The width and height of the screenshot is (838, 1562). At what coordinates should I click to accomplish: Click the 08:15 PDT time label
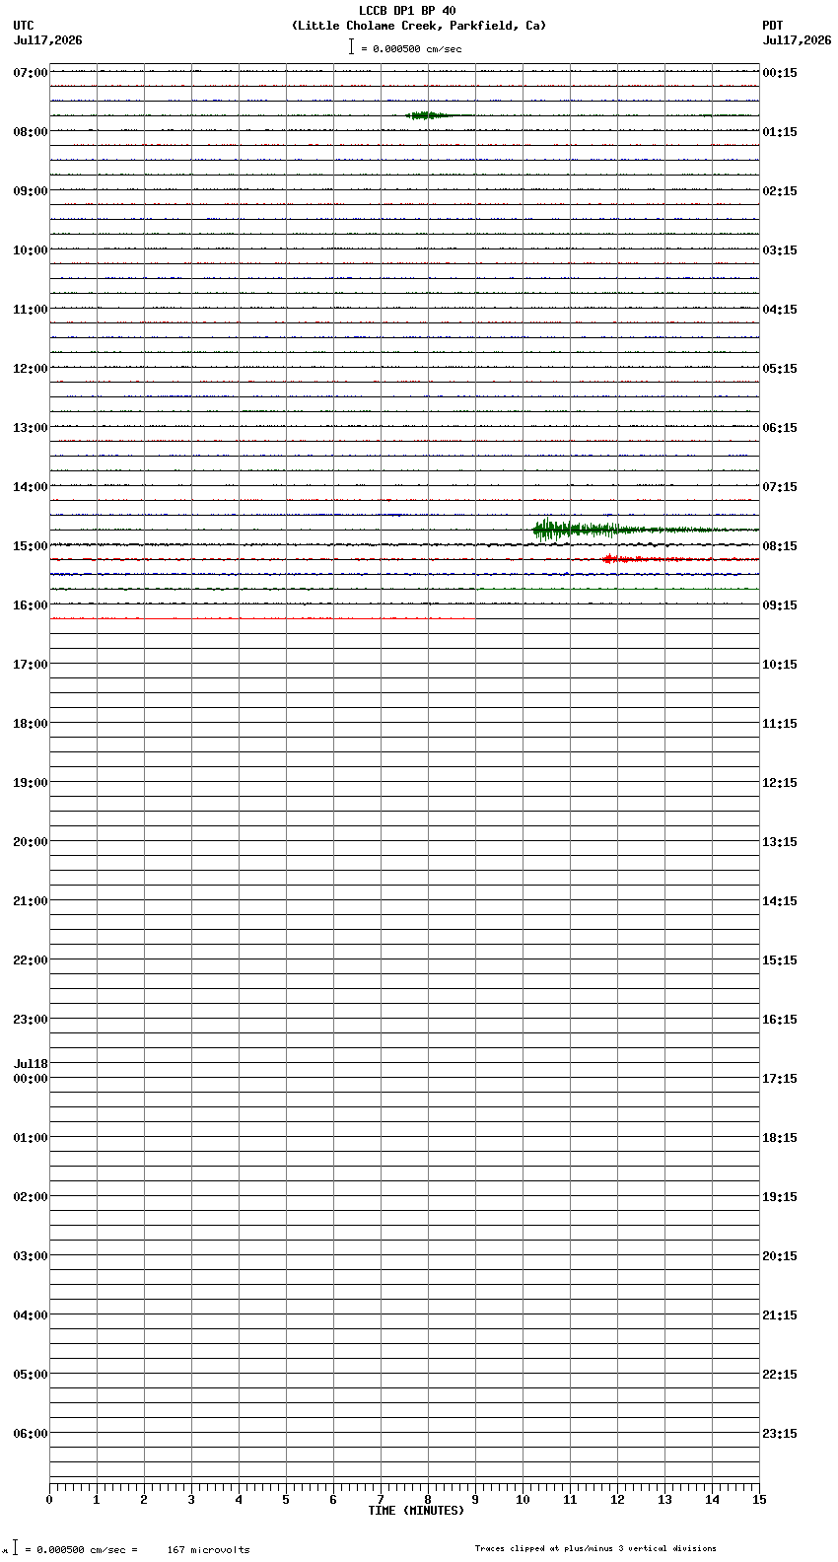coord(780,546)
